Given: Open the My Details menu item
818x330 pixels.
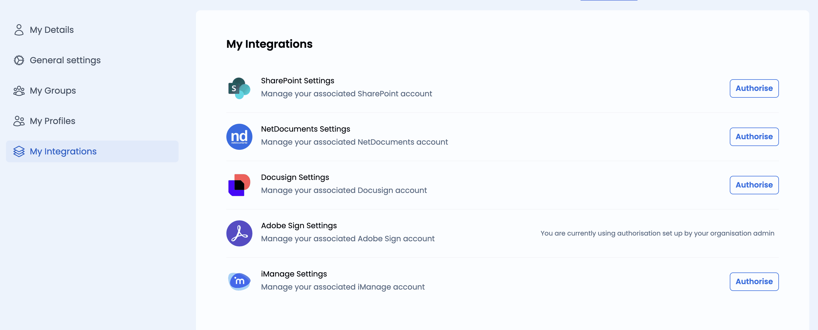Looking at the screenshot, I should click(x=52, y=30).
